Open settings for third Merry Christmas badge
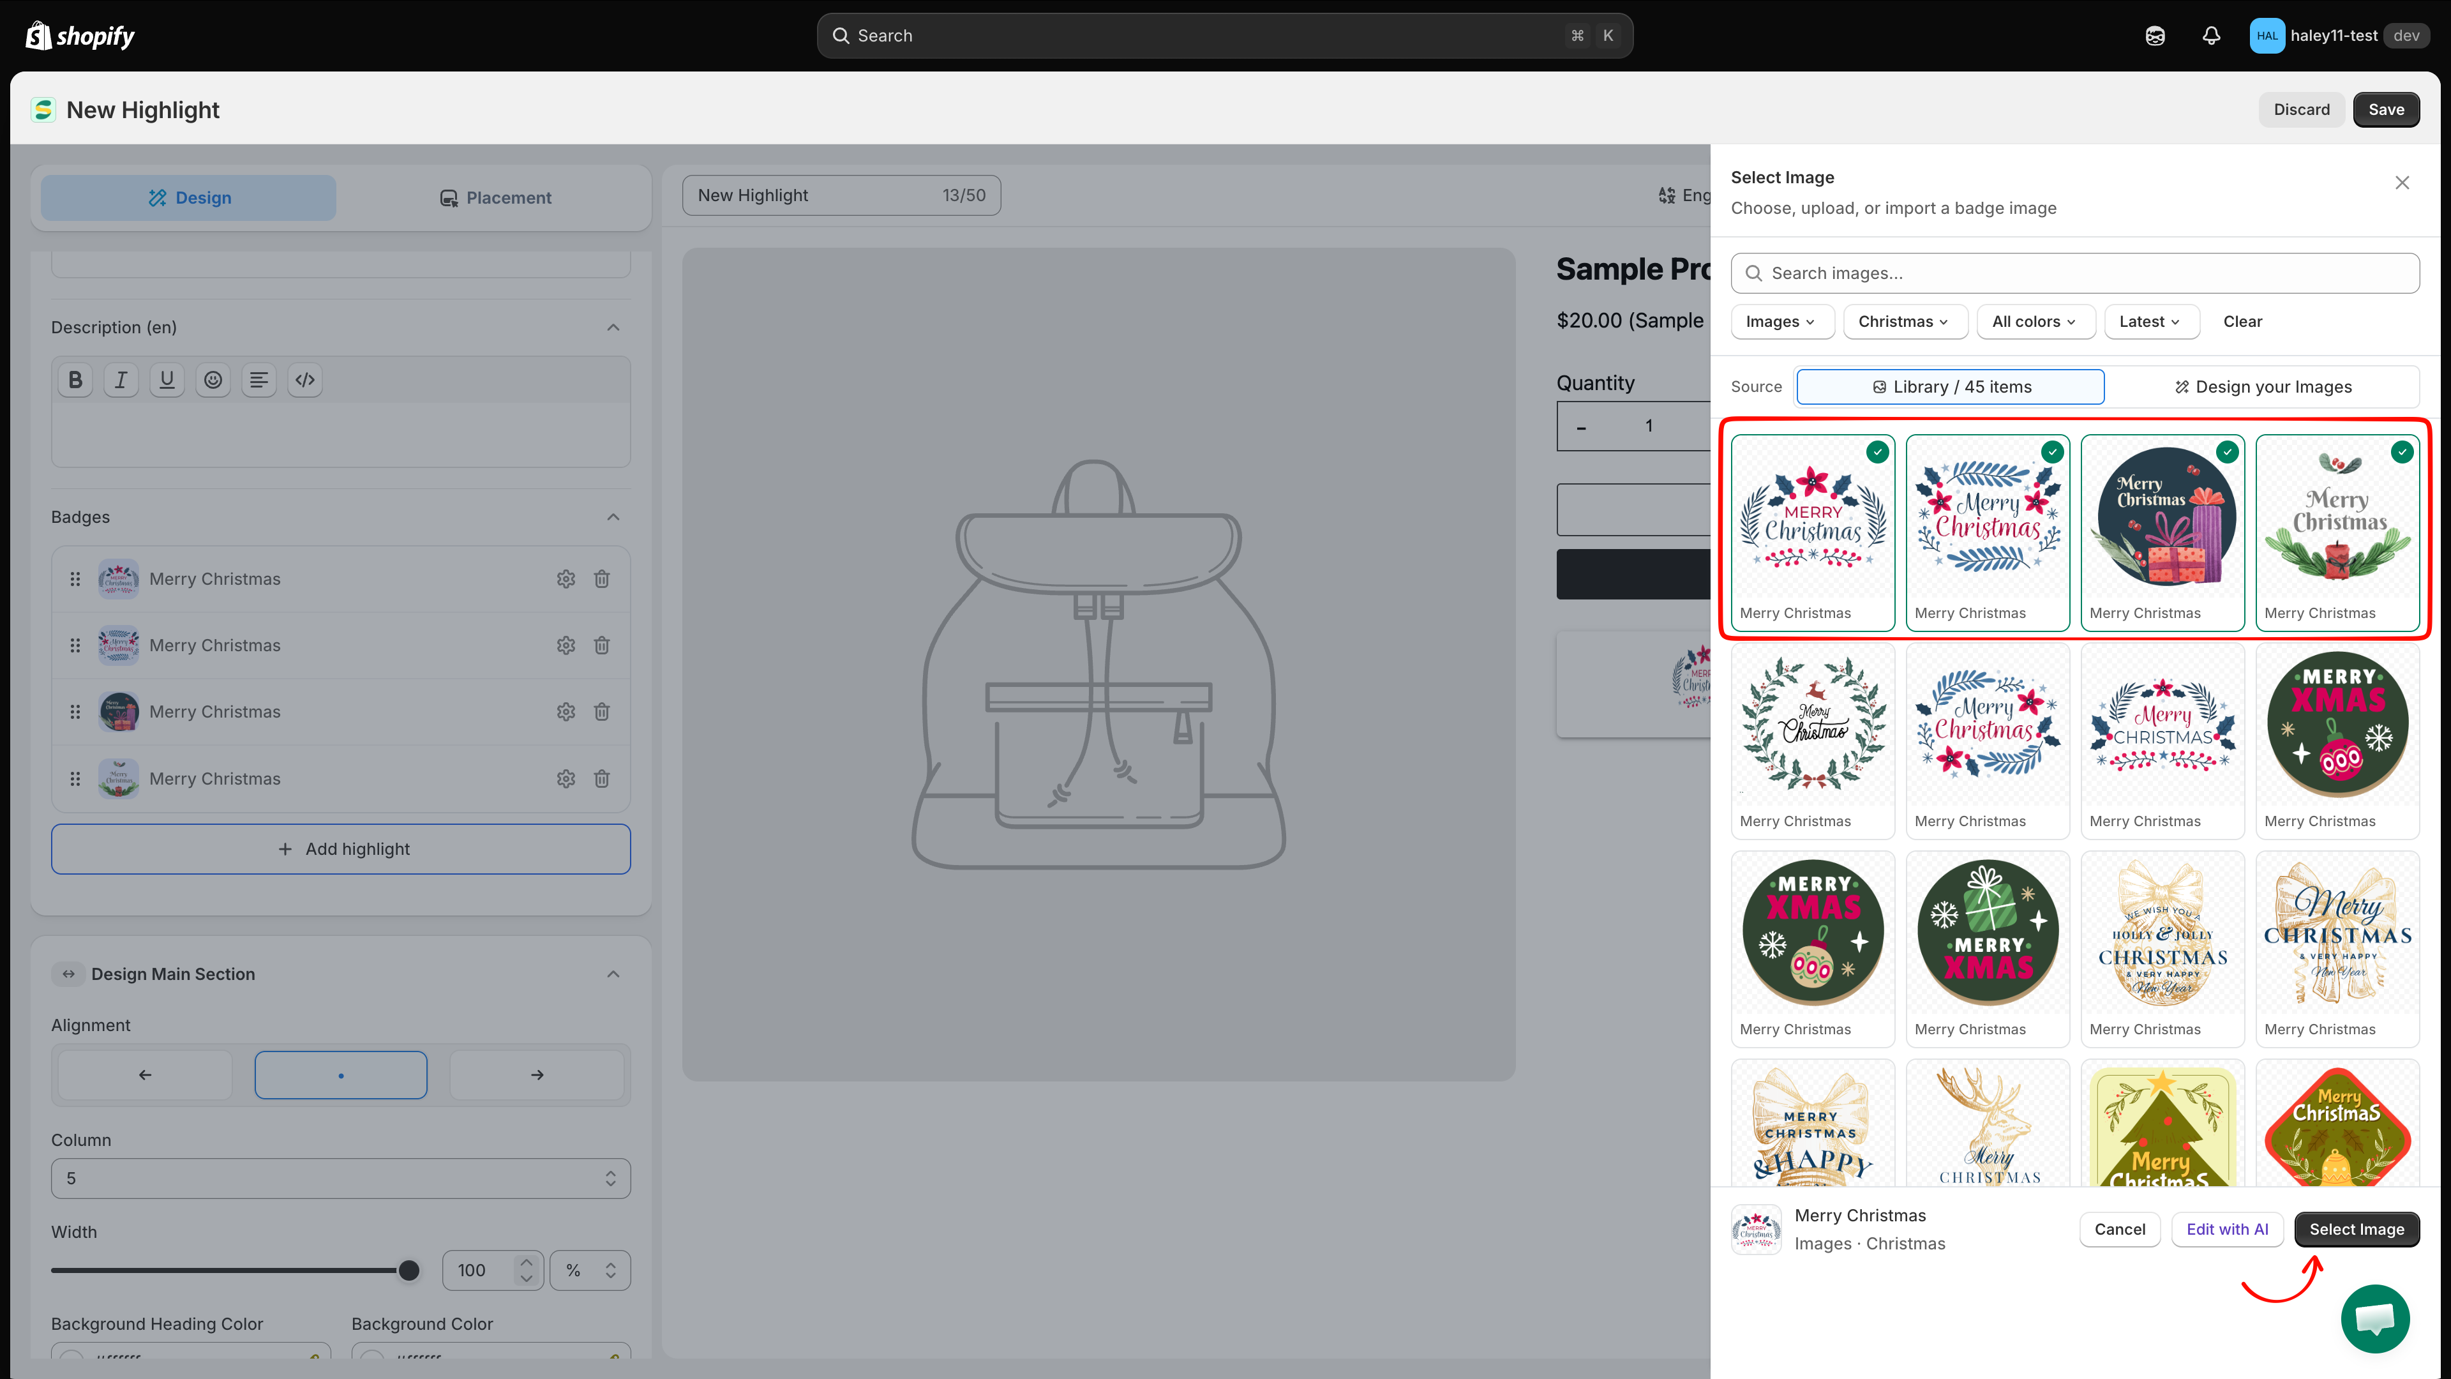This screenshot has width=2451, height=1379. pyautogui.click(x=566, y=712)
